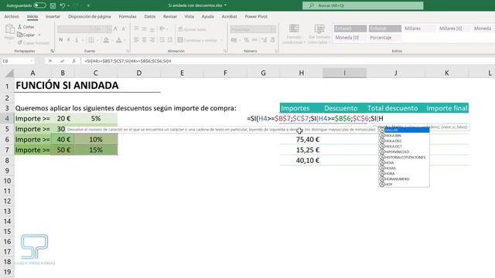
Task: Click the align bottom icon
Action: 152,29
